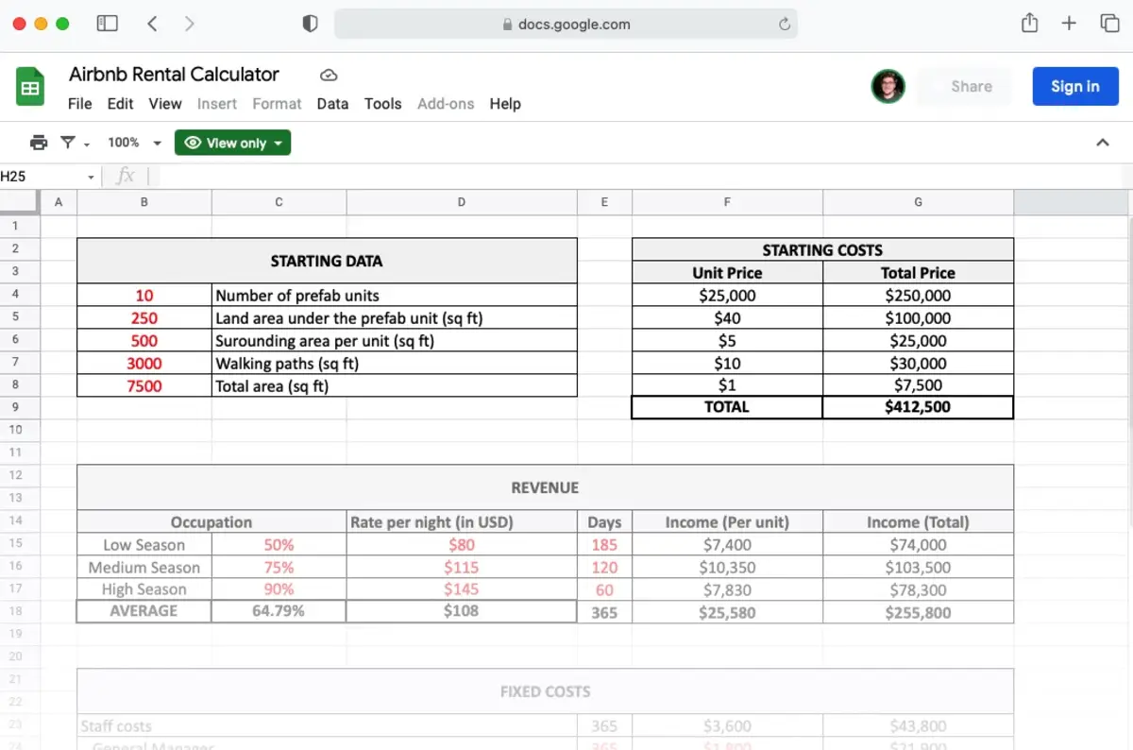The height and width of the screenshot is (750, 1133).
Task: Click the 'Rate per night (in USD)' header
Action: tap(462, 522)
